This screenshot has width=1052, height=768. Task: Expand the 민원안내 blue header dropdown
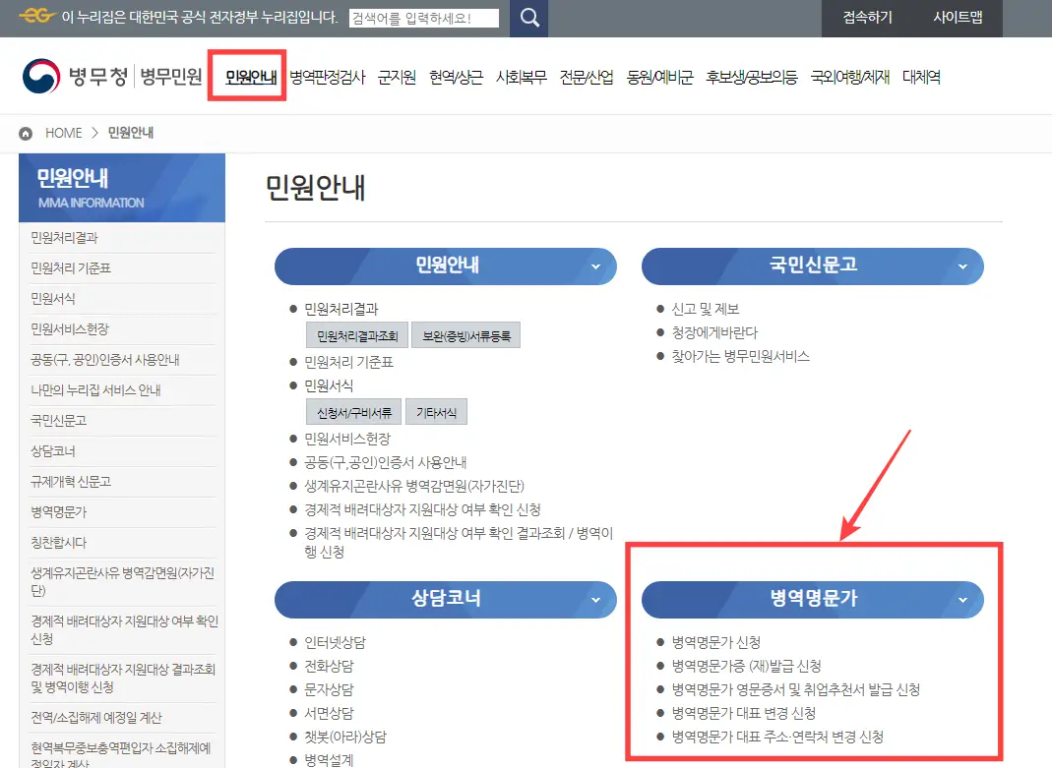(x=594, y=266)
